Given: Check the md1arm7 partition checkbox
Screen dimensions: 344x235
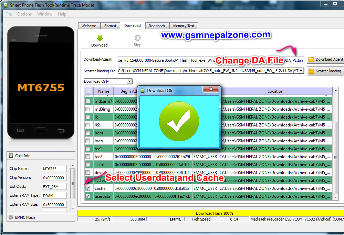Looking at the screenshot, I should (x=87, y=101).
